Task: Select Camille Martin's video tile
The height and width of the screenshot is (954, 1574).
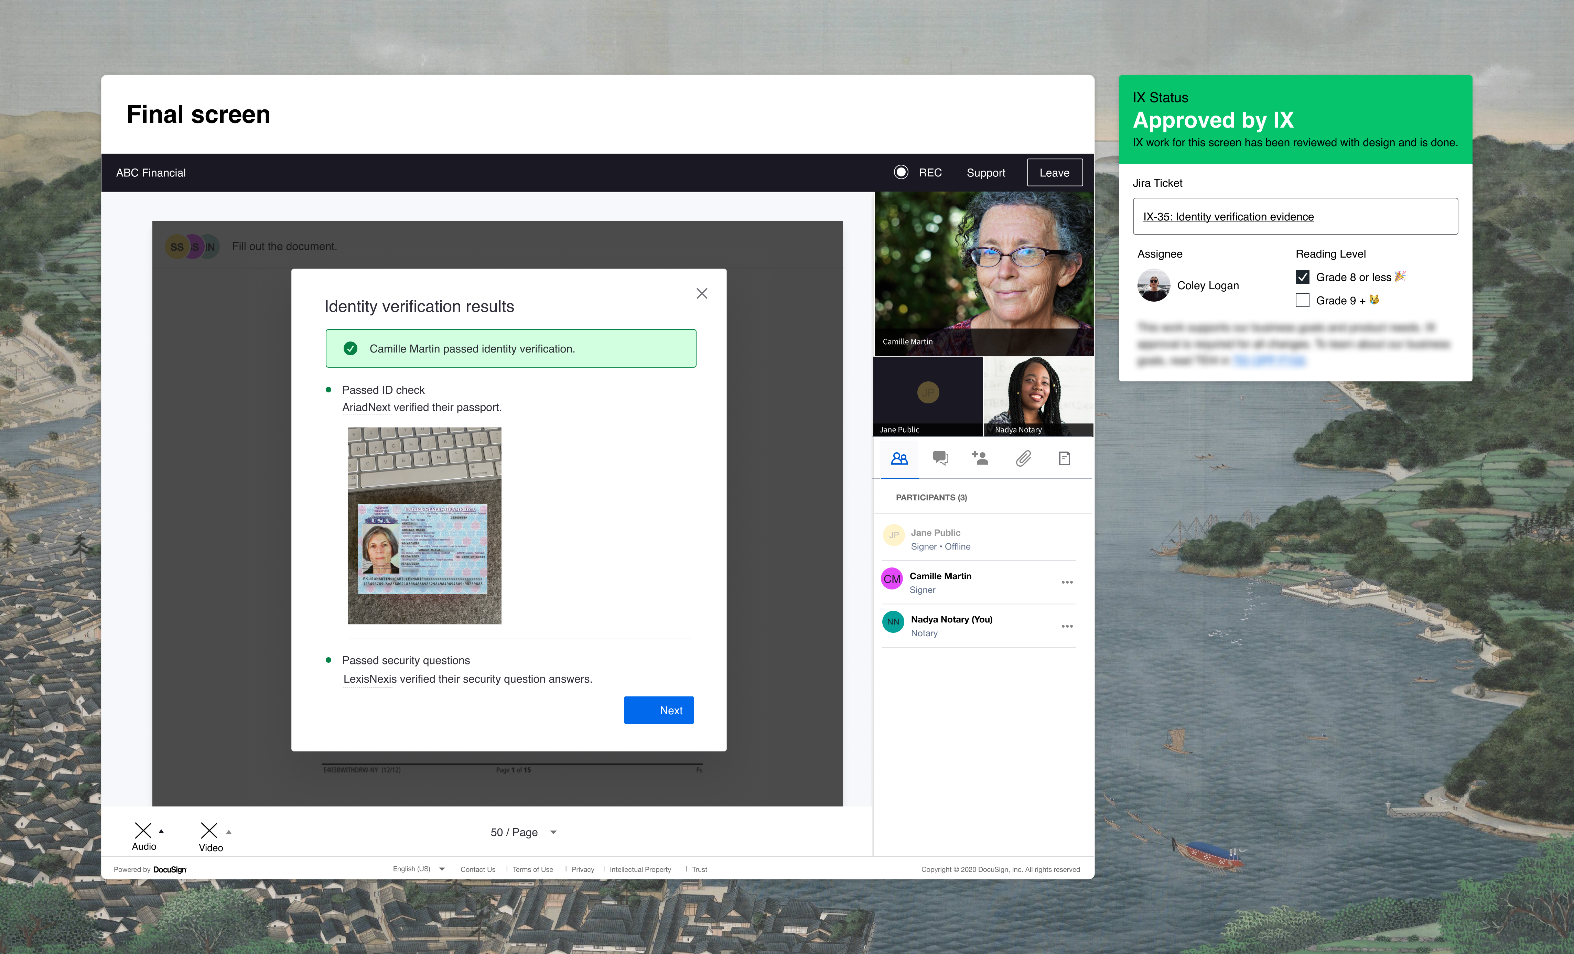Action: [x=984, y=273]
